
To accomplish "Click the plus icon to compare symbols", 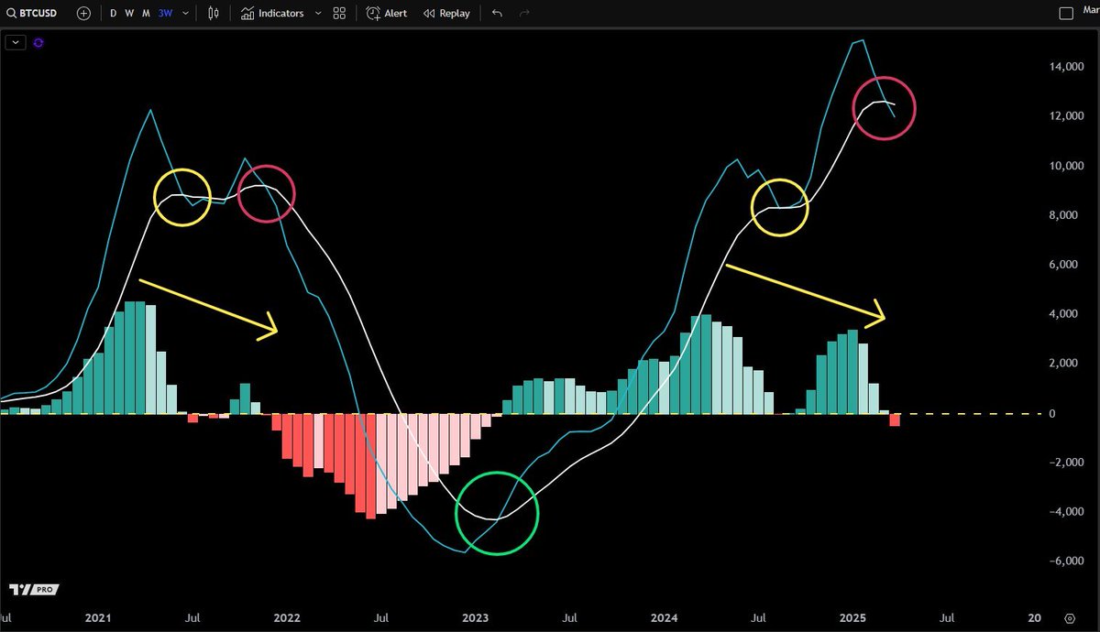I will 84,14.
